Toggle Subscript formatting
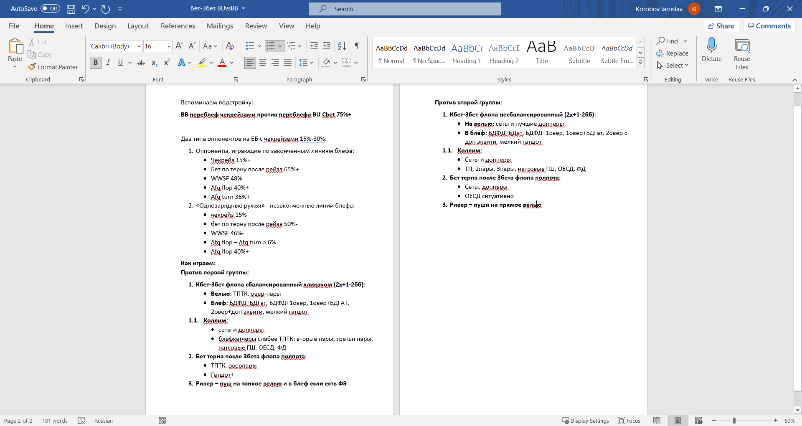 pos(155,63)
